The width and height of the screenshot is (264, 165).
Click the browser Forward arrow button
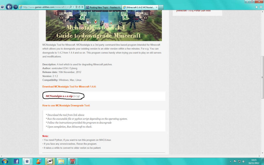[15, 7]
